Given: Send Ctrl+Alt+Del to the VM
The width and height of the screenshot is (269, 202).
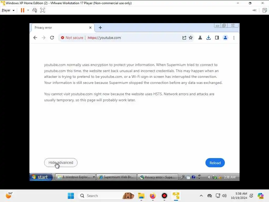Looking at the screenshot, I should (x=35, y=10).
